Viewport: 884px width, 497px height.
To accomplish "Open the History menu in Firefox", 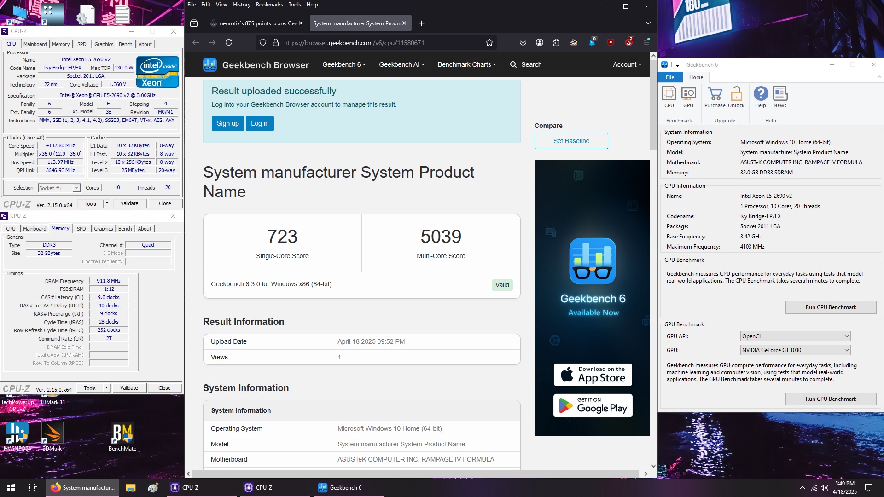I will pos(242,5).
